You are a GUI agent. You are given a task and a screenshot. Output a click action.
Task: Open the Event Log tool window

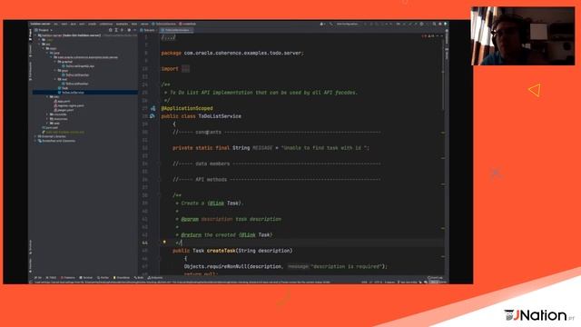click(x=435, y=277)
